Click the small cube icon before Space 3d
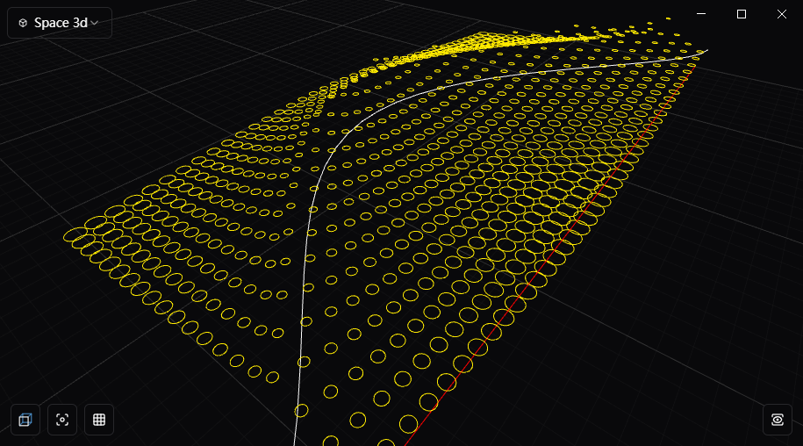This screenshot has height=446, width=803. [x=23, y=23]
